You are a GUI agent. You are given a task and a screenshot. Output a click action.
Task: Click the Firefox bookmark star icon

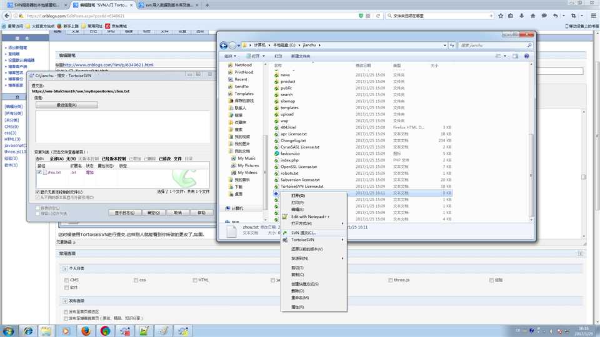coord(501,16)
